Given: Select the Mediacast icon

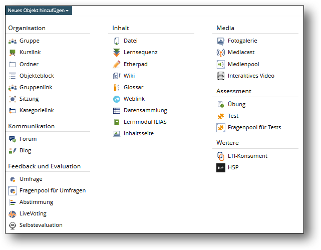Looking at the screenshot, I should pyautogui.click(x=221, y=53).
